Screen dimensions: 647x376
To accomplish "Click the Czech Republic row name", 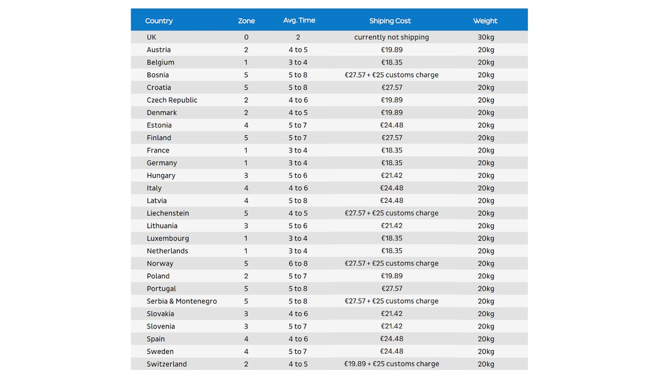I will [x=172, y=100].
